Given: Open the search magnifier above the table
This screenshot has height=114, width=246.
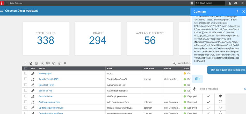Looking at the screenshot, I should click(174, 63).
